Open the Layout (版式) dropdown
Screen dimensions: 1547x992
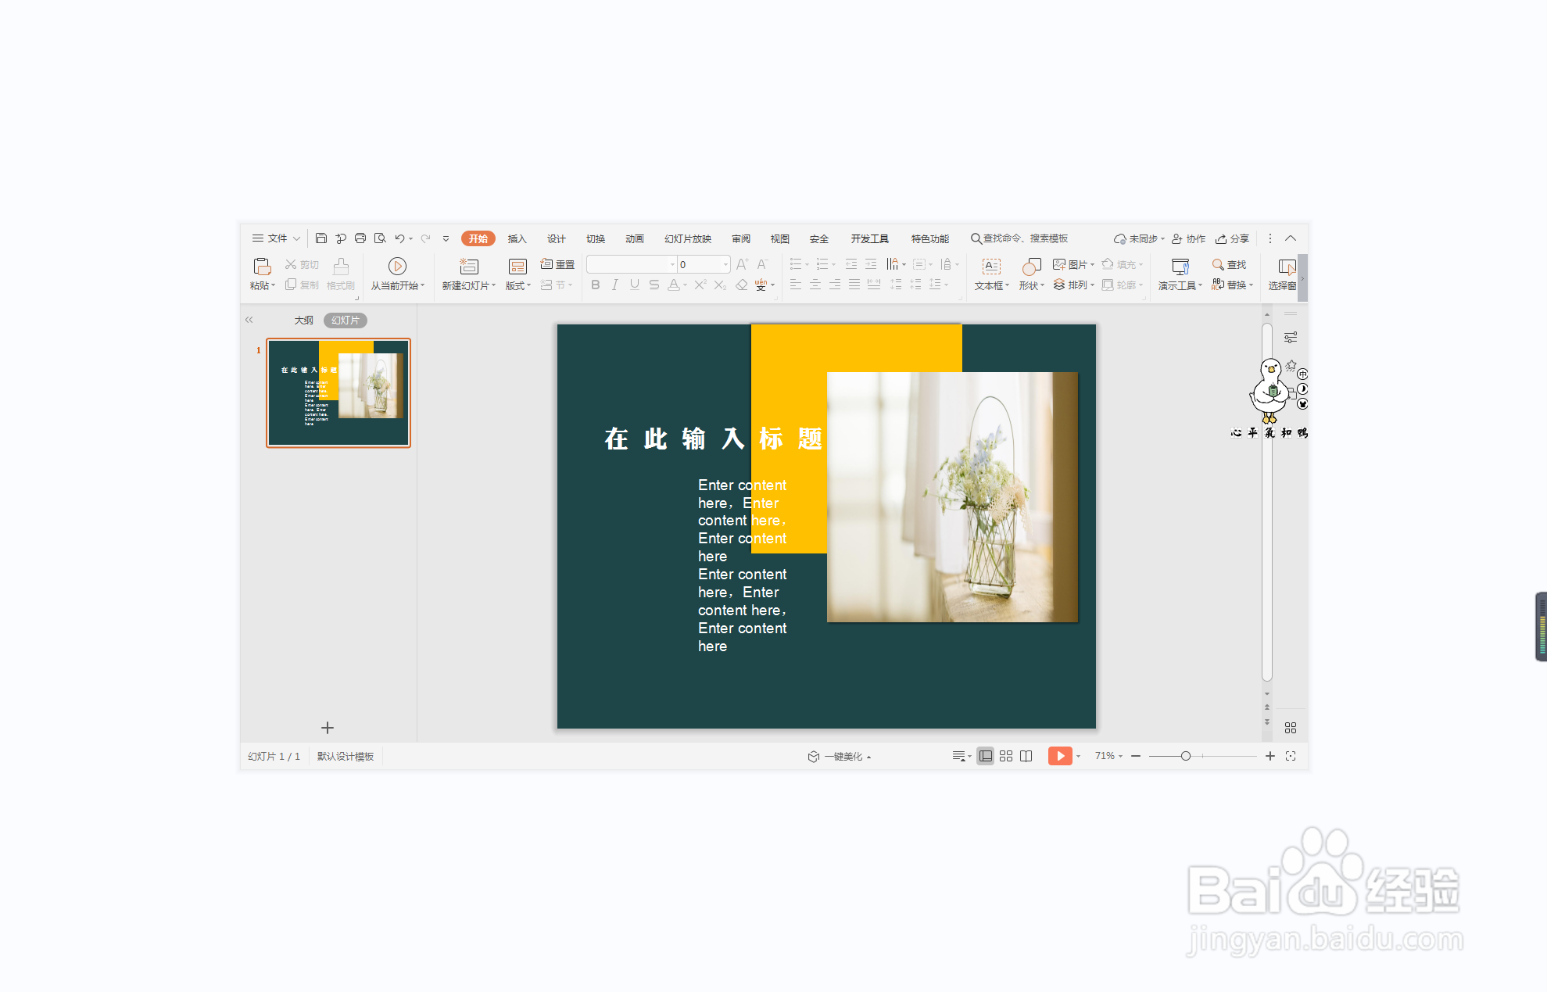(517, 285)
